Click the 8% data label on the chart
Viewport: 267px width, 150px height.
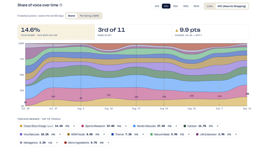click(81, 98)
